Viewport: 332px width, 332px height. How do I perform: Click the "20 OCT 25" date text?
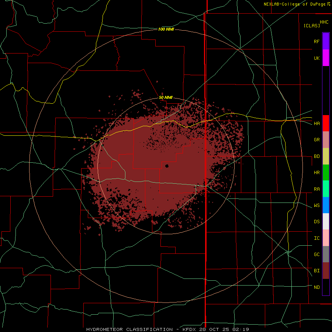click(x=214, y=329)
